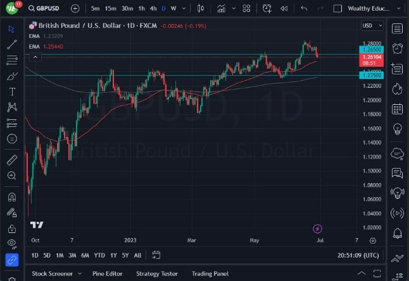409x281 pixels.
Task: Lock all drawing tools
Action: point(12,229)
